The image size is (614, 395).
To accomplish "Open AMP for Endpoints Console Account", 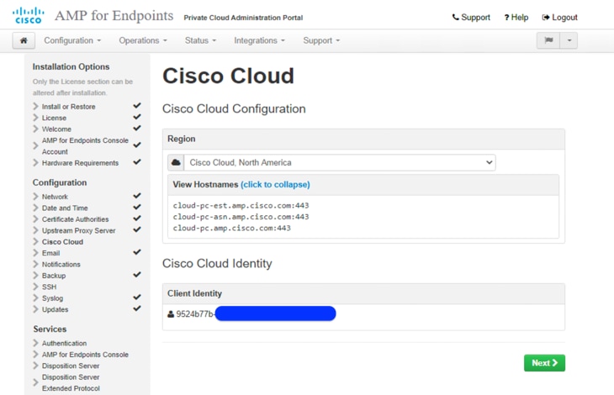I will [85, 146].
